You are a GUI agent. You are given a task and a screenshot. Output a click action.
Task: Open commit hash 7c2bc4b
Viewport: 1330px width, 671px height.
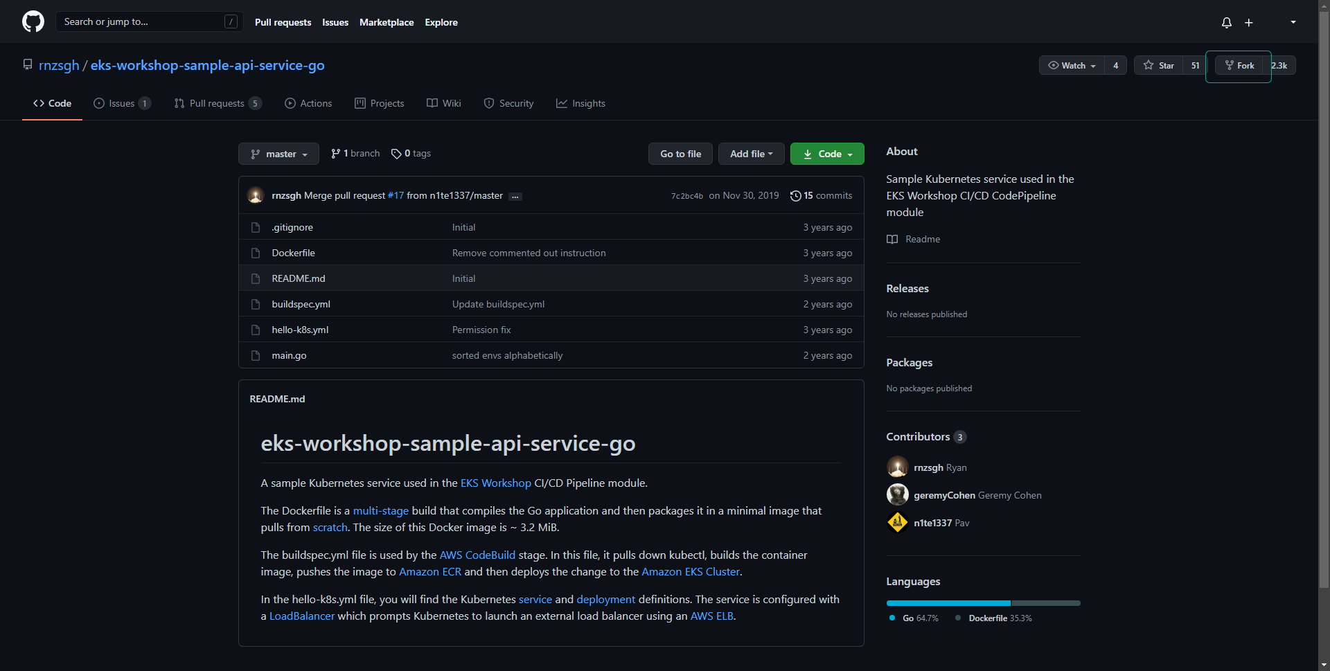687,196
